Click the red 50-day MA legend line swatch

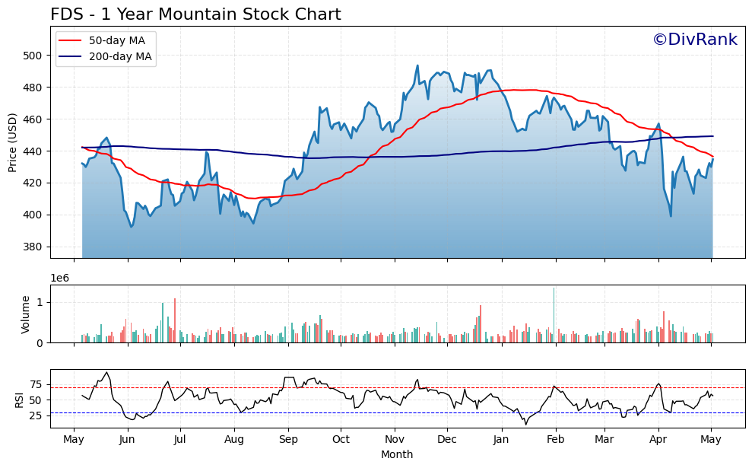point(70,41)
